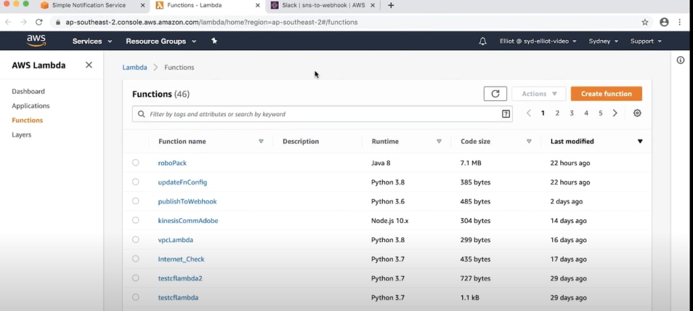The width and height of the screenshot is (693, 311).
Task: Sort by Last modified column arrow
Action: [x=640, y=141]
